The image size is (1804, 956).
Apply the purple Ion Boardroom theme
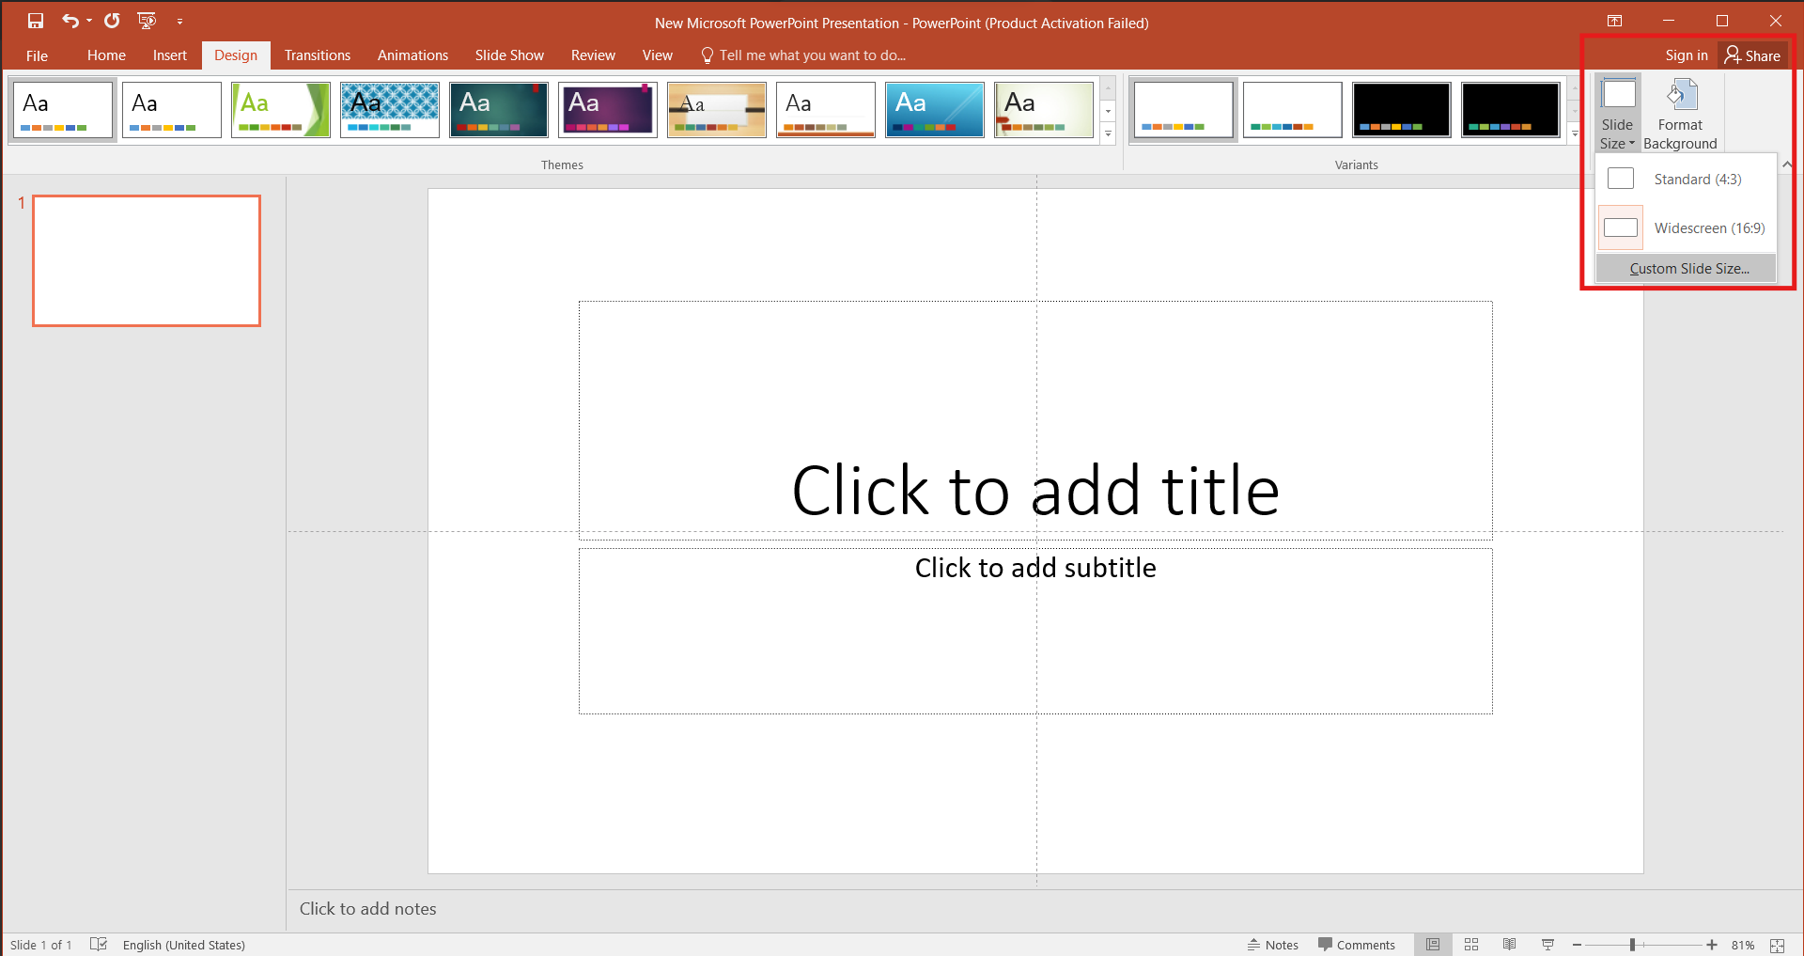point(608,110)
